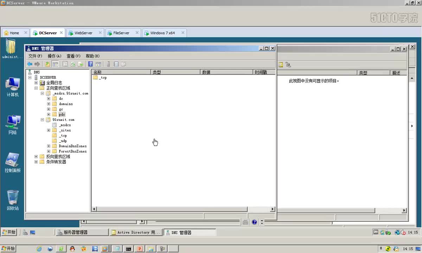Click the network tray icon in guest taskbar
The height and width of the screenshot is (253, 422).
[397, 232]
